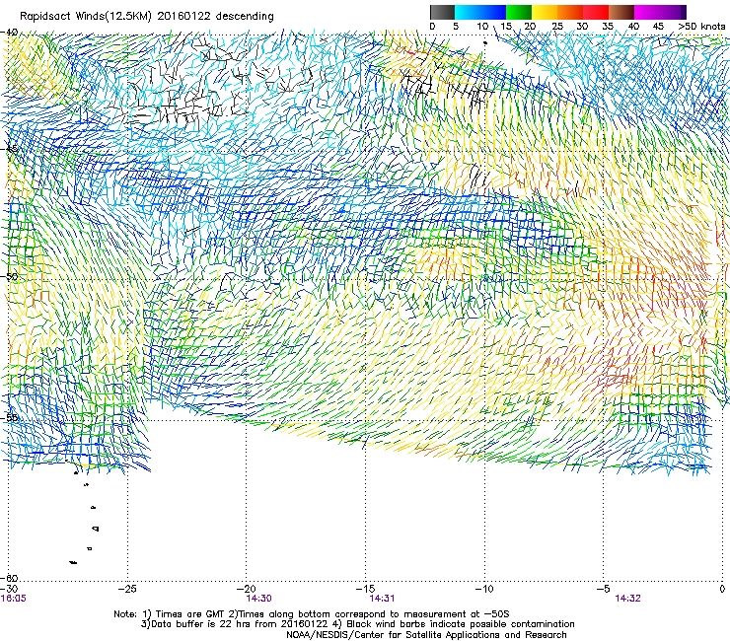Image resolution: width=730 pixels, height=641 pixels.
Task: Click the title text 'Rapidscat Winds(12.5KM)'
Action: click(86, 17)
